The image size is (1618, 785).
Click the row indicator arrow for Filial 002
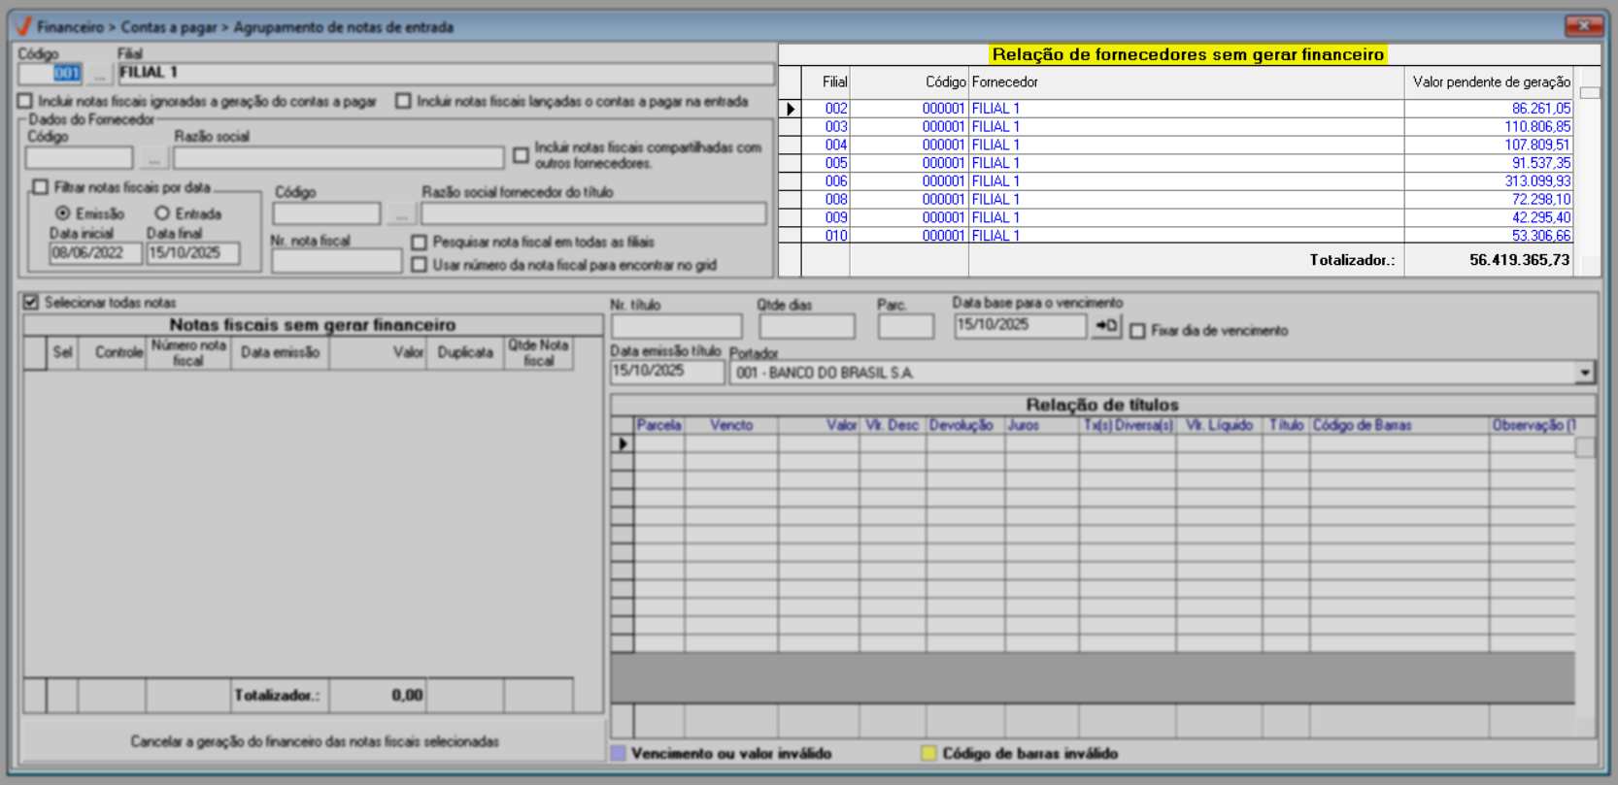[791, 109]
